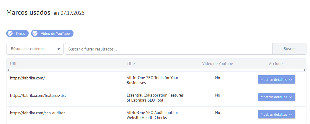Open the https://labrika.com/seo-auditor link
The width and height of the screenshot is (310, 124).
coord(37,113)
